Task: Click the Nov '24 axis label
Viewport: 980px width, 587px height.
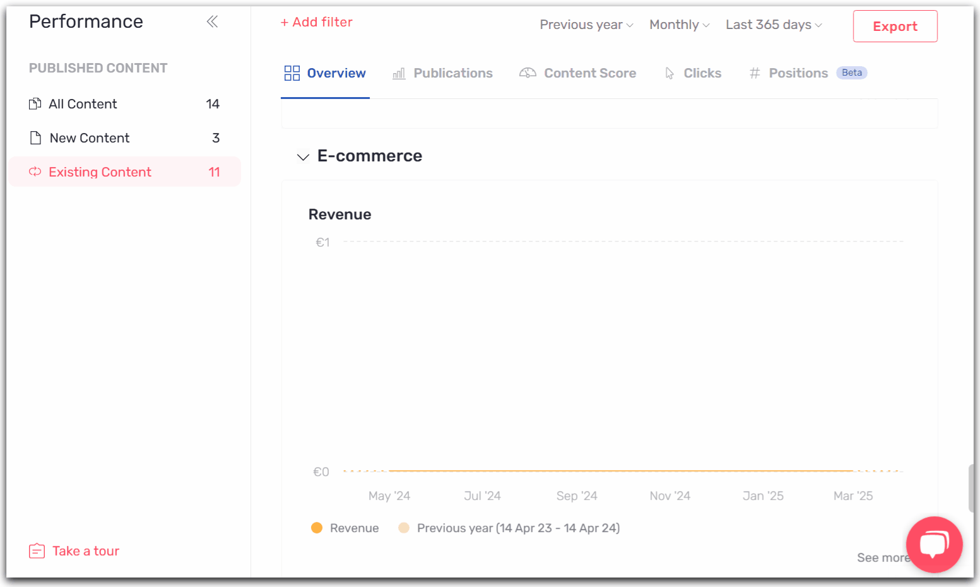Action: pos(670,496)
